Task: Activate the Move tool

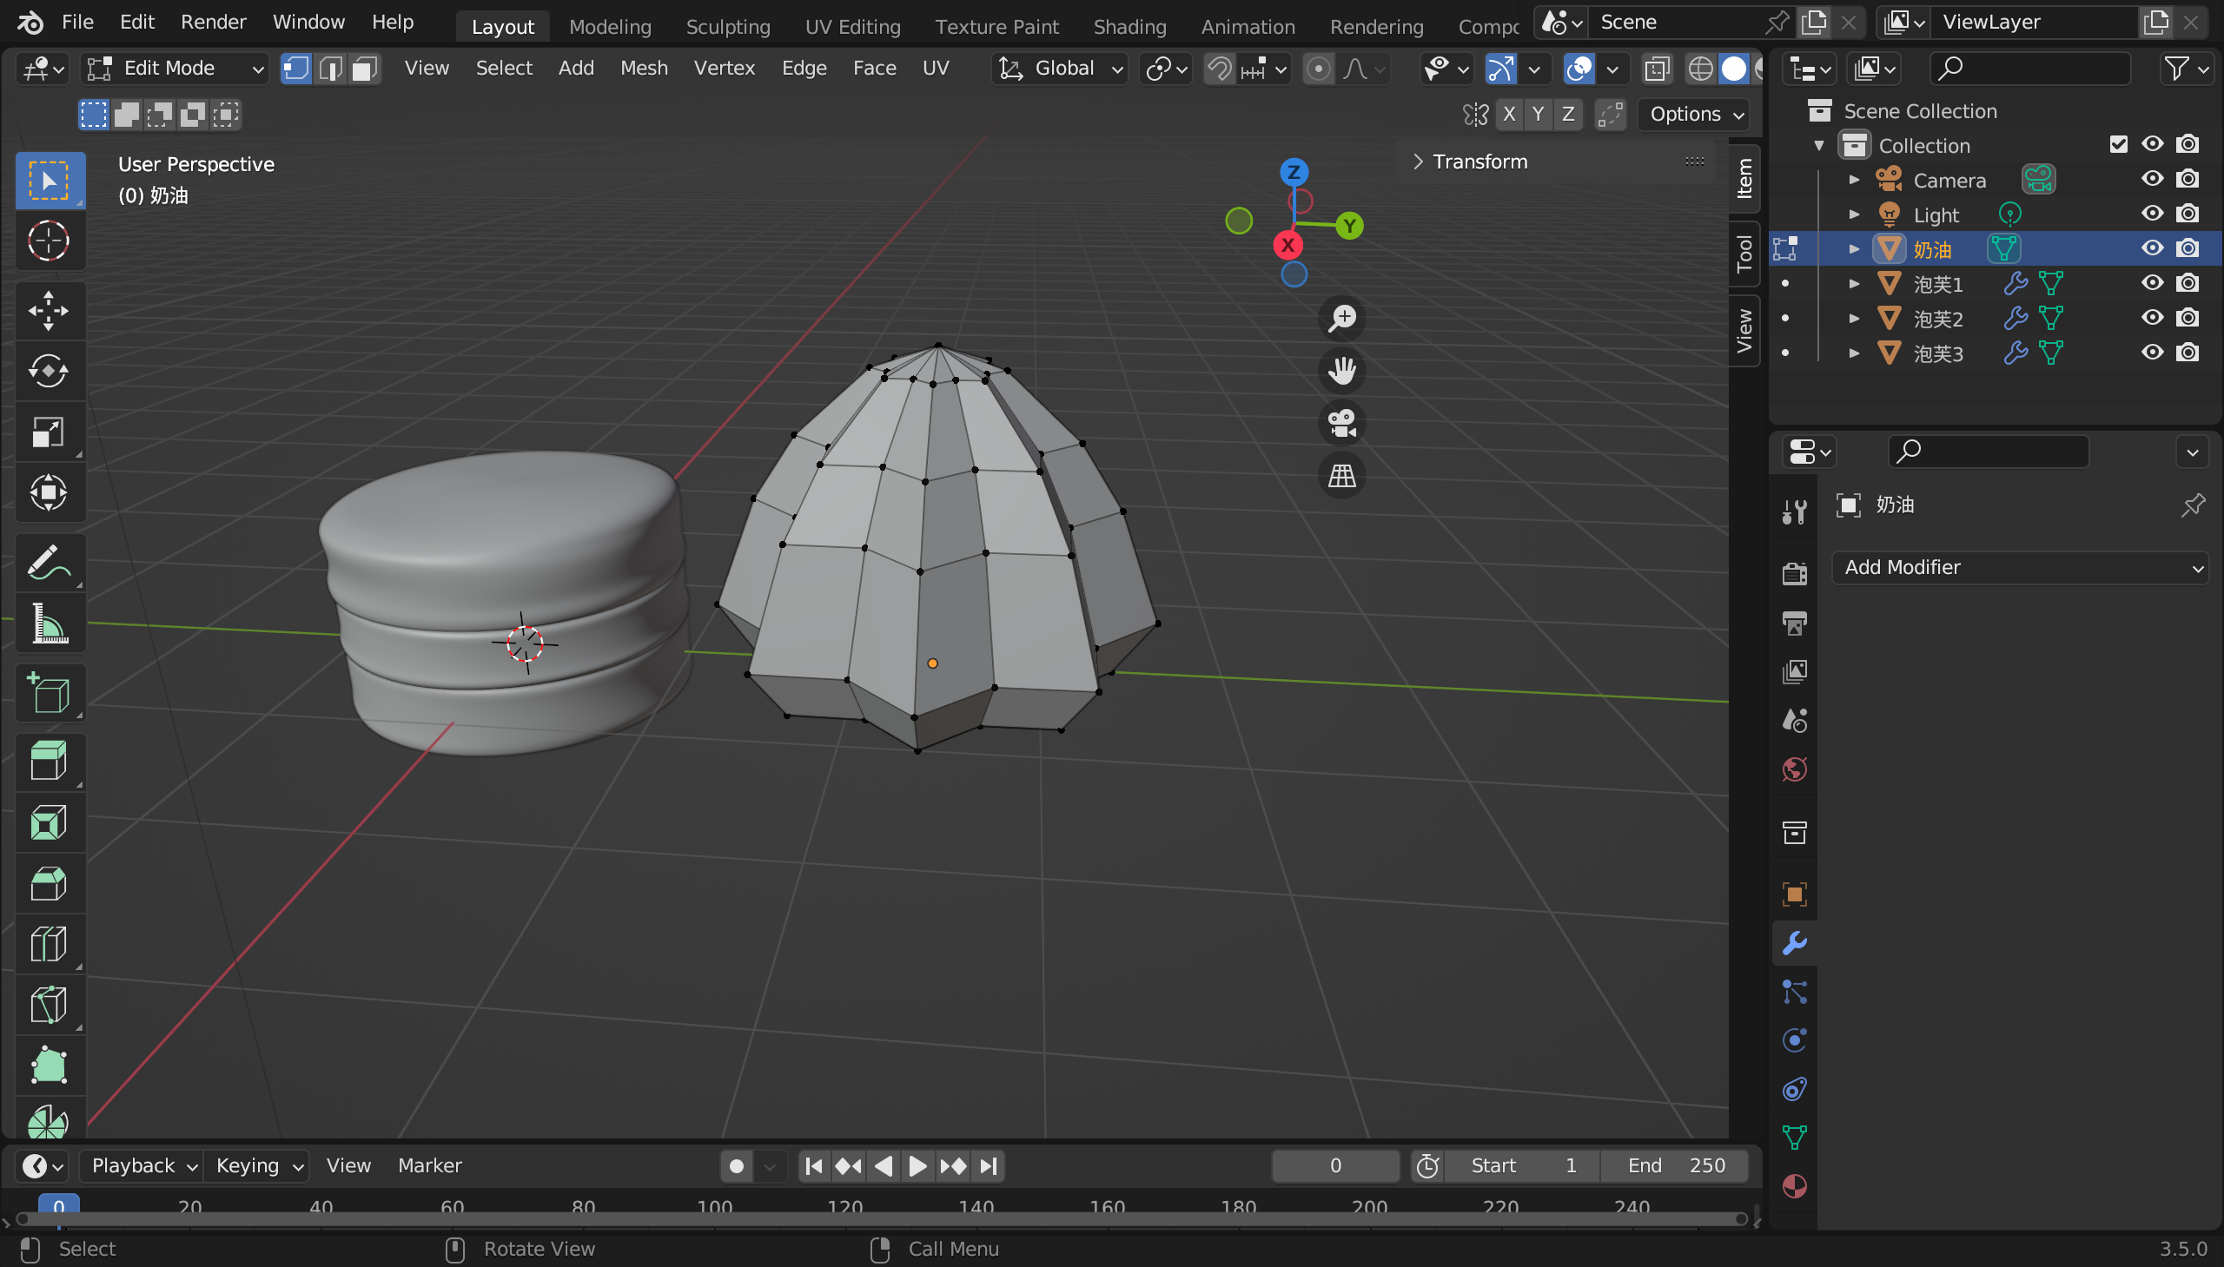Action: click(x=49, y=311)
